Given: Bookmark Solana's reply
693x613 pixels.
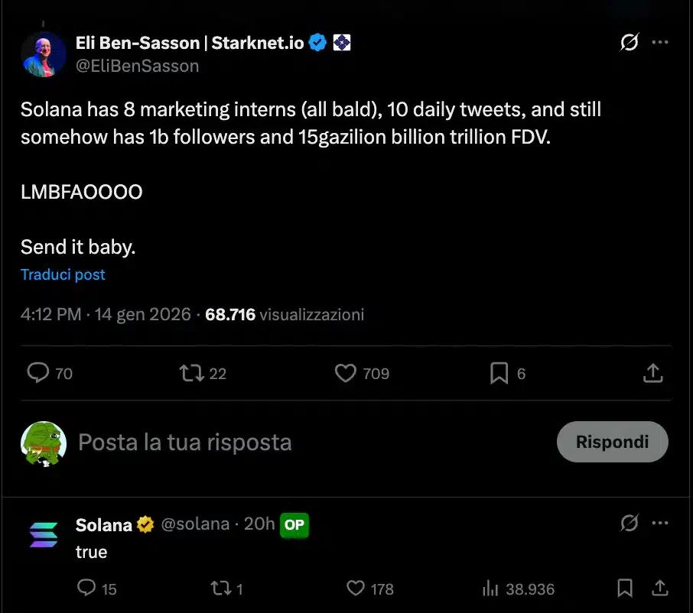Looking at the screenshot, I should [x=624, y=589].
